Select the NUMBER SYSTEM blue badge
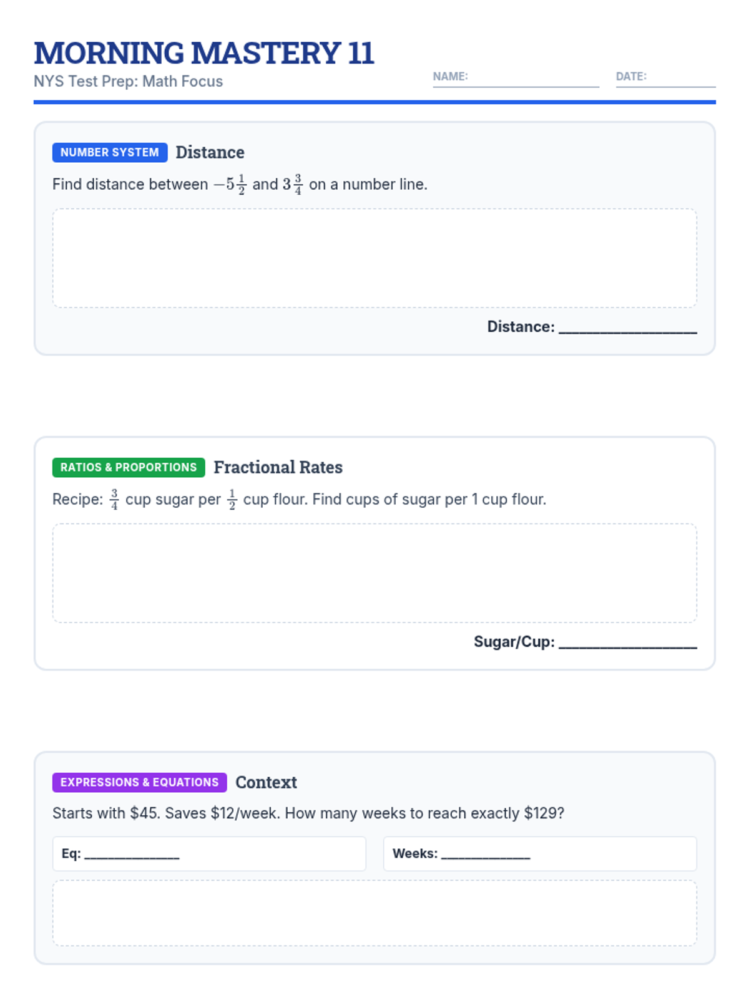This screenshot has width=749, height=998. (110, 152)
